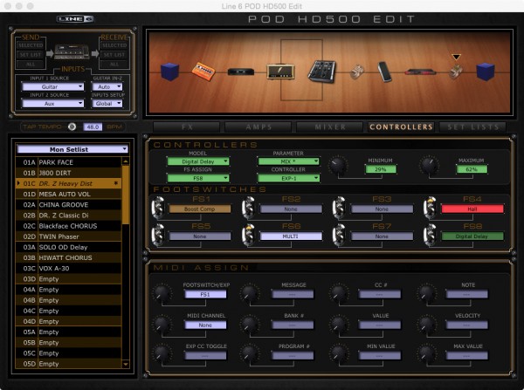The width and height of the screenshot is (524, 390).
Task: Open the Guitar In-Z Auto dropdown
Action: (107, 87)
